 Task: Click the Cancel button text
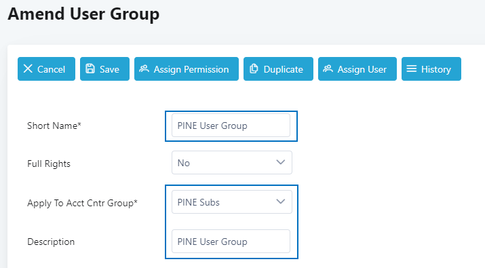51,69
